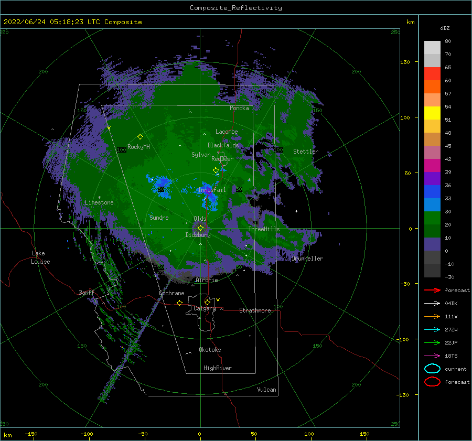Click the RockyMH label
The image size is (472, 441).
tap(138, 147)
